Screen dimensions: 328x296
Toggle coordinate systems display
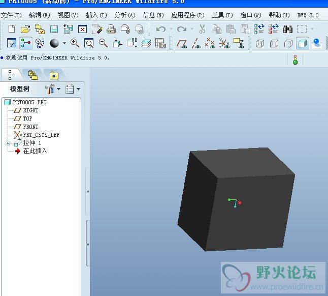click(x=224, y=43)
